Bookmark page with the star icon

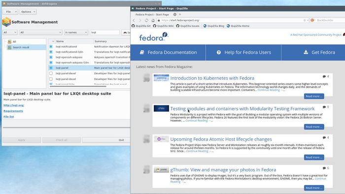click(305, 20)
